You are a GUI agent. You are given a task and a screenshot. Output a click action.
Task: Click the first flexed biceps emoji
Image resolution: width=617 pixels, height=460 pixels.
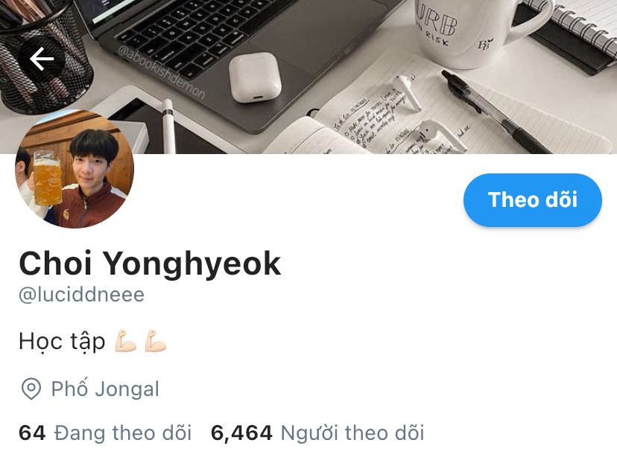[125, 341]
